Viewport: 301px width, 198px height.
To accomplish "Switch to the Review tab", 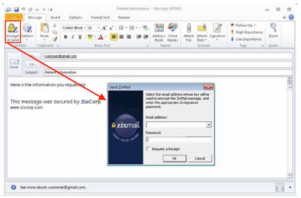I will pyautogui.click(x=124, y=18).
